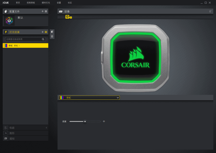Screen dimensions: 216x153
Task: Expand the 通知 notifications section
Action: coord(25,138)
